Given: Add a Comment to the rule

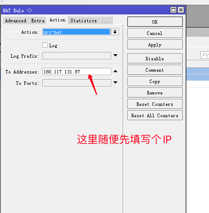Looking at the screenshot, I should tap(155, 70).
